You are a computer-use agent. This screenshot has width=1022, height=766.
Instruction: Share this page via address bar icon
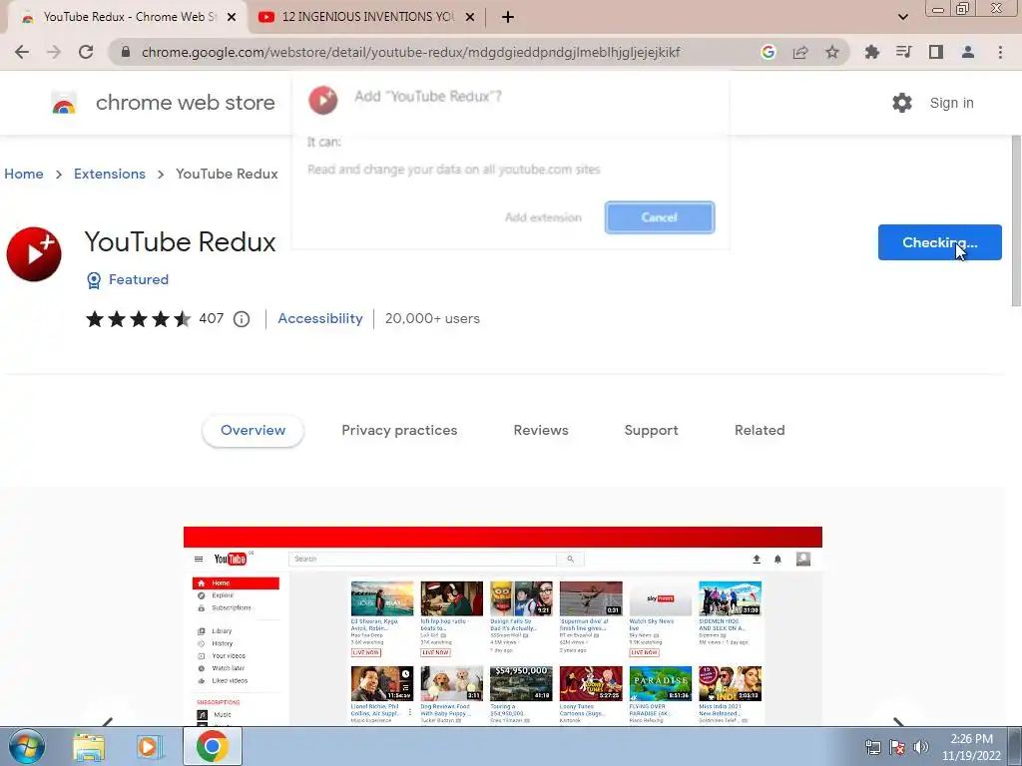800,52
